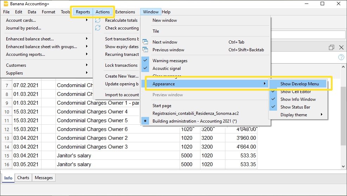Click row header number 12
Viewport: 347px width, 196px height.
tap(7, 129)
